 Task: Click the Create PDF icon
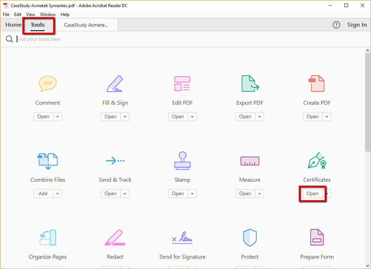click(317, 84)
